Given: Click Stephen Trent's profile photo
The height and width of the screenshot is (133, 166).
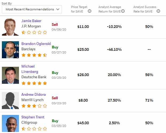Looking at the screenshot, I should pos(10,123).
